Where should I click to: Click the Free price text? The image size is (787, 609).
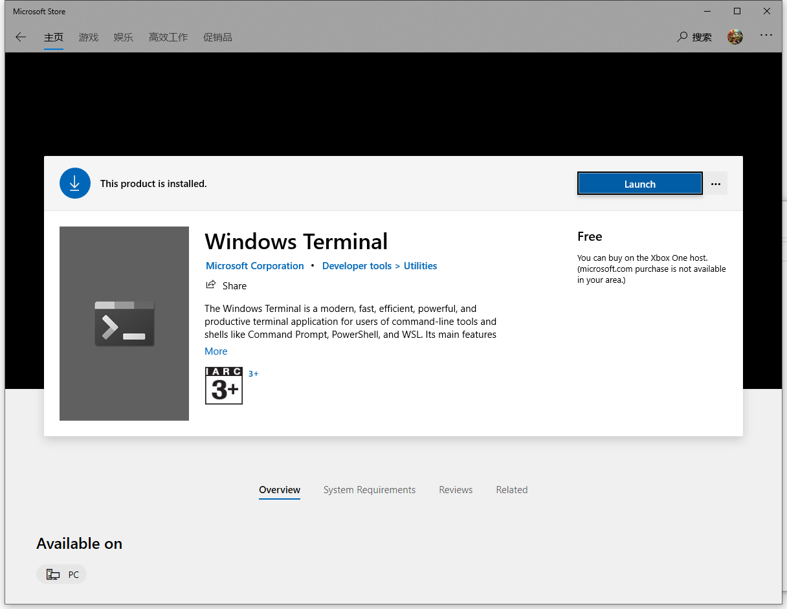click(x=590, y=237)
